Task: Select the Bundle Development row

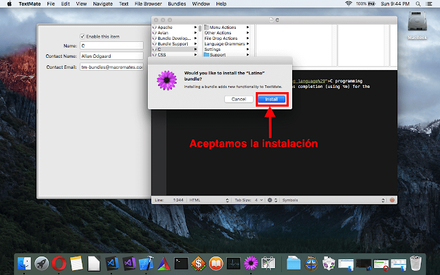Action: point(174,38)
